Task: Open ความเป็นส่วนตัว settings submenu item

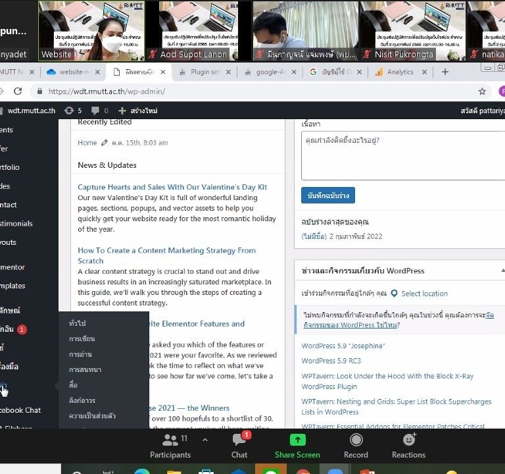Action: tap(92, 415)
